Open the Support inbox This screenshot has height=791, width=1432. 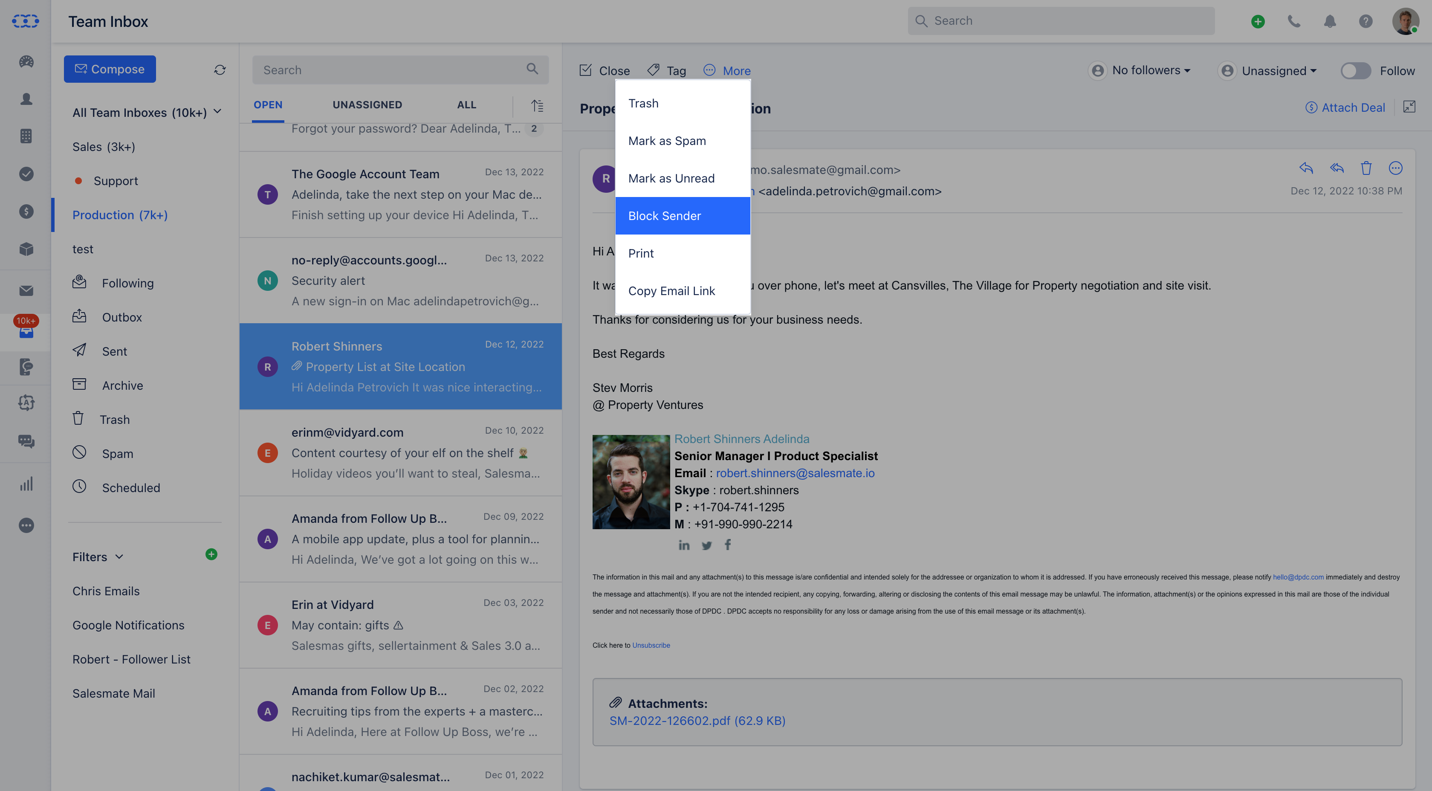(116, 181)
